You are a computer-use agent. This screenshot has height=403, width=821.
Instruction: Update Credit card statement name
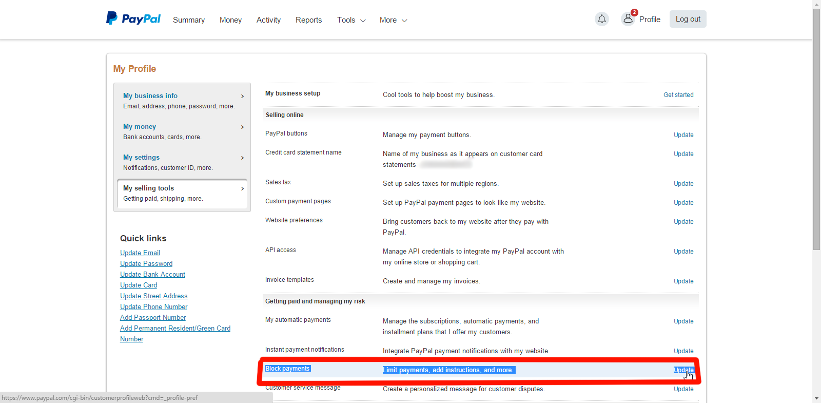[x=683, y=154]
